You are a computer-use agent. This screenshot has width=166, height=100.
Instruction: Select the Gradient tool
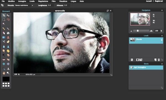pyautogui.click(x=4, y=37)
